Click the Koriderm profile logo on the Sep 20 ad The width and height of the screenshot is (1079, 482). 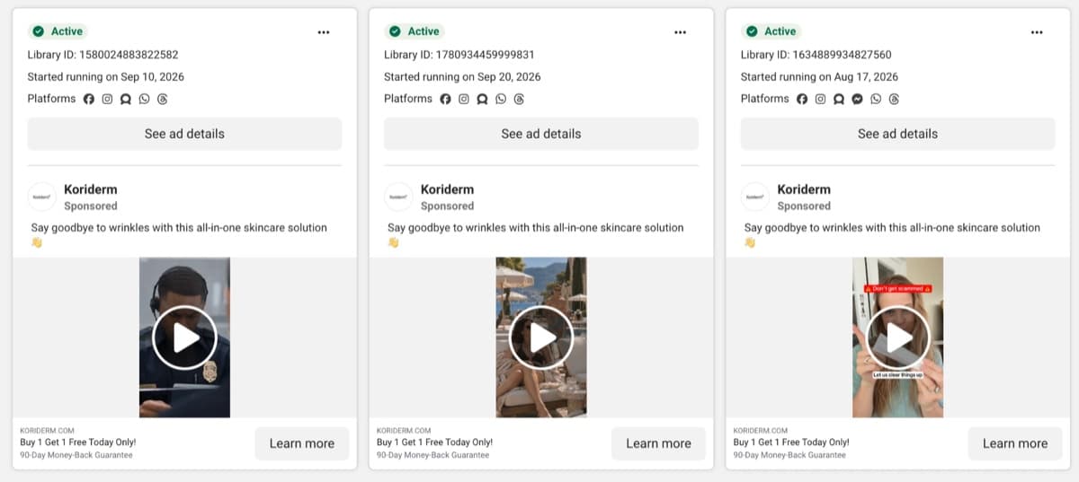[x=398, y=197]
